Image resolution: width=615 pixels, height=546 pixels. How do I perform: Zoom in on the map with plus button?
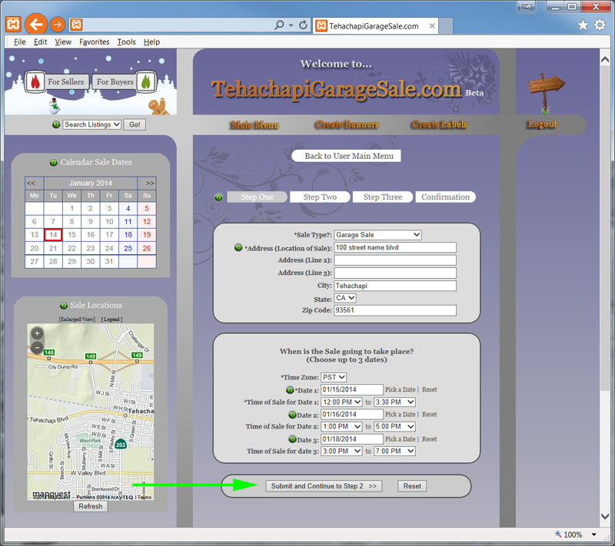click(x=37, y=333)
